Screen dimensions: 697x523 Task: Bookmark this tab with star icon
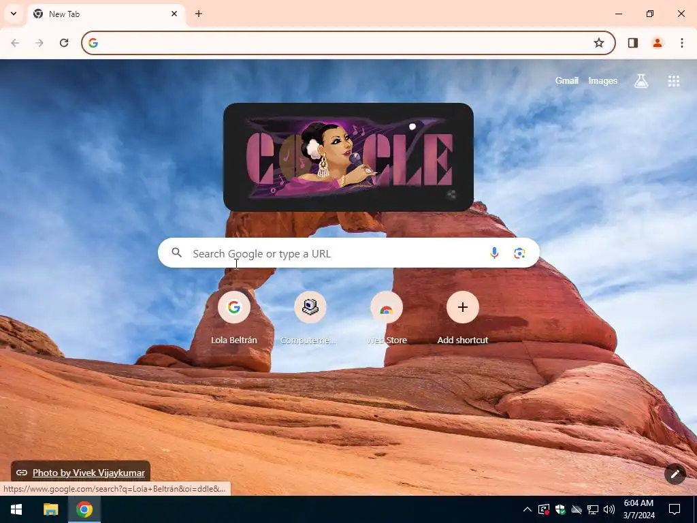tap(599, 43)
